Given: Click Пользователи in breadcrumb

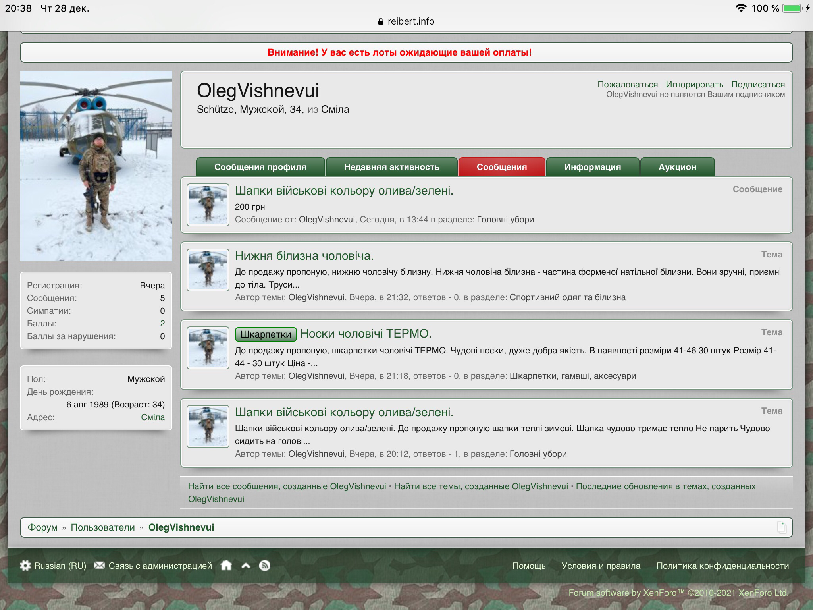Looking at the screenshot, I should pos(103,527).
